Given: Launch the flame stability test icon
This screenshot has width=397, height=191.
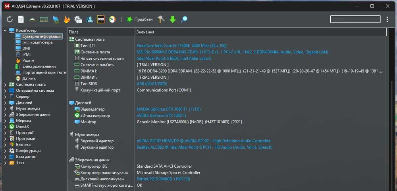Looking at the screenshot, I should click(x=67, y=19).
